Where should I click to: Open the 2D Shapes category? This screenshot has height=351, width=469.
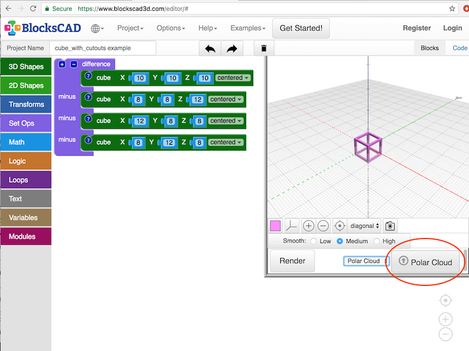pos(26,86)
